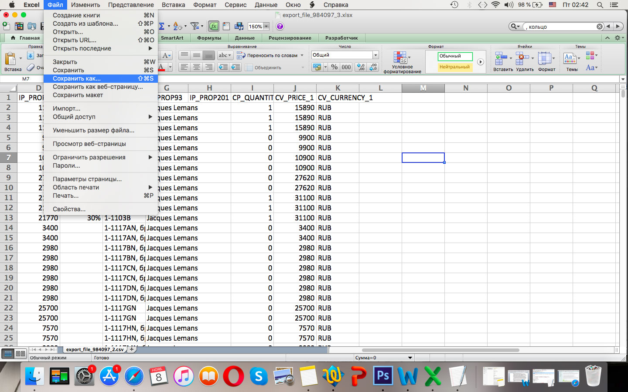Open theme fonts 'Aa' dropdown
This screenshot has height=392, width=628.
tap(591, 68)
